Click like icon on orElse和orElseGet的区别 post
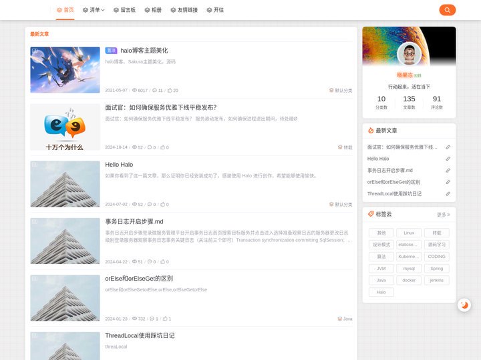The image size is (481, 360). (x=165, y=319)
